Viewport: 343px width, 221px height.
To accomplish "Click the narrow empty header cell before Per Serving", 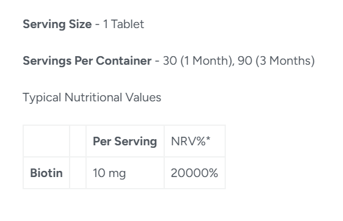I will [x=78, y=141].
